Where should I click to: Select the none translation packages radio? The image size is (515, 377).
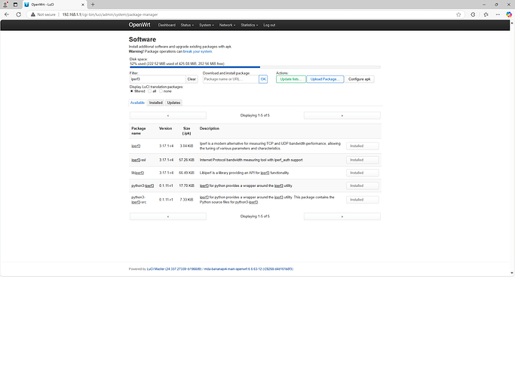161,91
